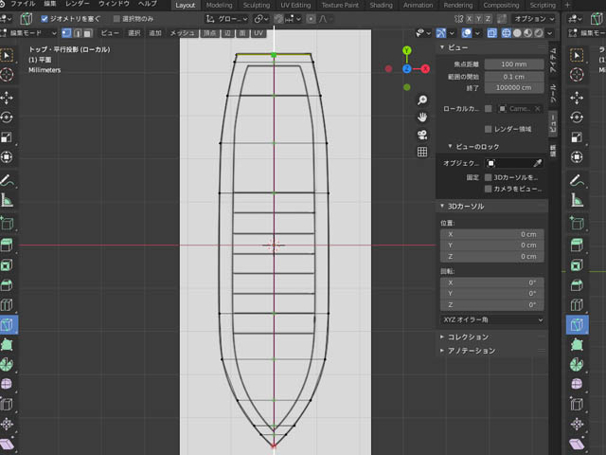Open the メッシュ menu in viewport header
The image size is (606, 455).
click(x=182, y=33)
